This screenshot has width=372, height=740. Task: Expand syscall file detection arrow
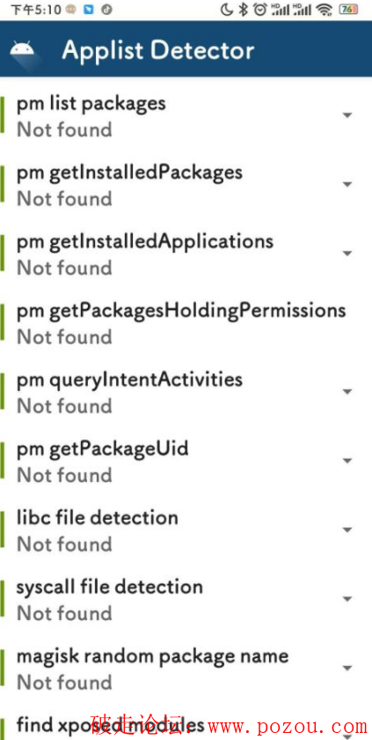pyautogui.click(x=347, y=599)
